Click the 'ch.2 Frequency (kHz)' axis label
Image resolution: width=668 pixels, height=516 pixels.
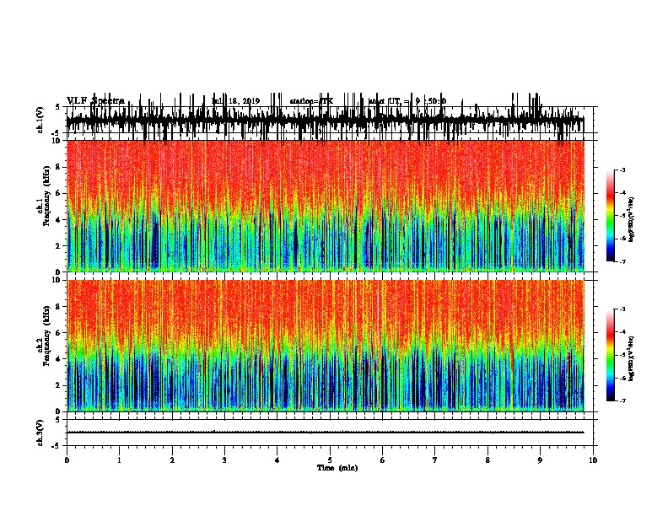pos(43,336)
